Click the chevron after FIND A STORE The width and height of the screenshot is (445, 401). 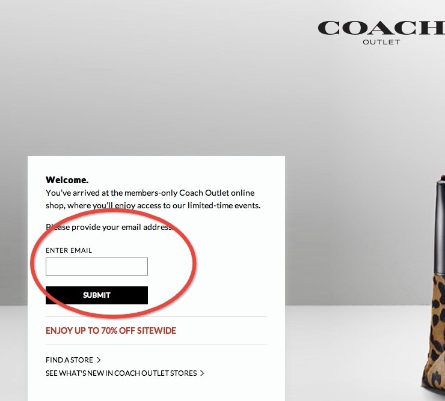click(x=99, y=360)
